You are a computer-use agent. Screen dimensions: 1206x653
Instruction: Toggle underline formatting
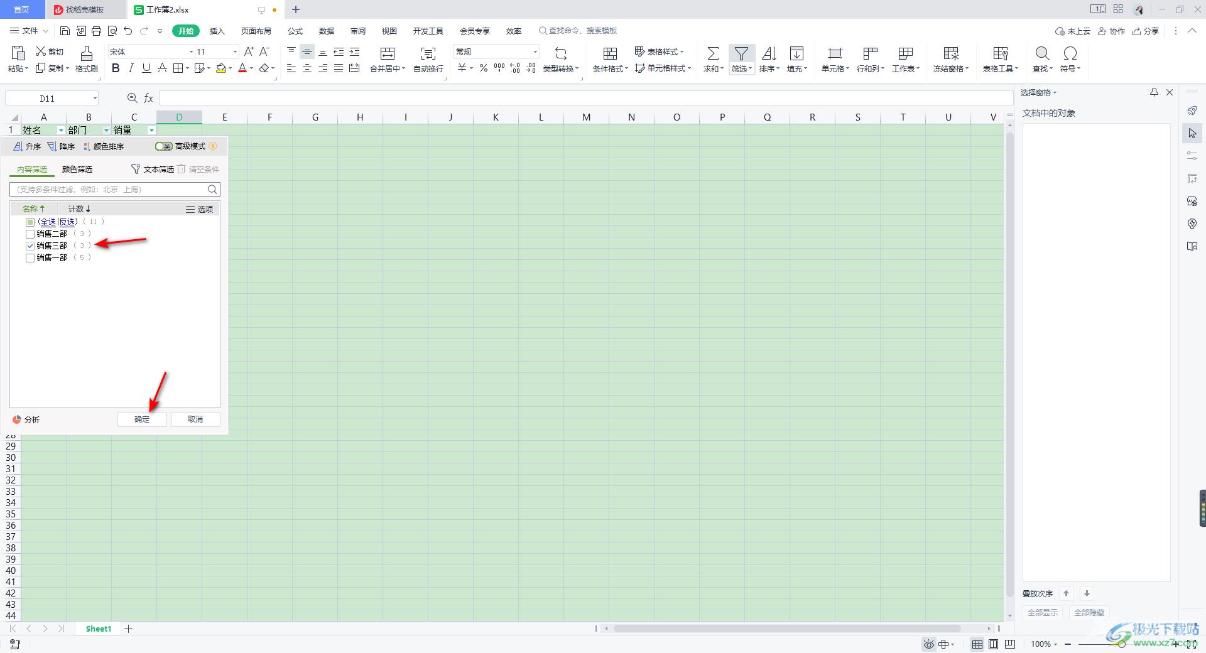coord(146,68)
